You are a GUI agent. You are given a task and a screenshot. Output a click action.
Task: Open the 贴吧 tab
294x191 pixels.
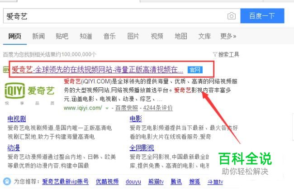[62, 36]
